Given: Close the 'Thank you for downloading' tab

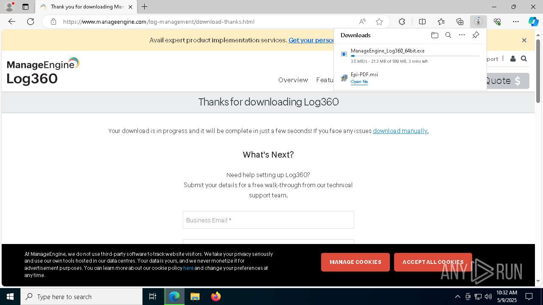Looking at the screenshot, I should tap(130, 7).
